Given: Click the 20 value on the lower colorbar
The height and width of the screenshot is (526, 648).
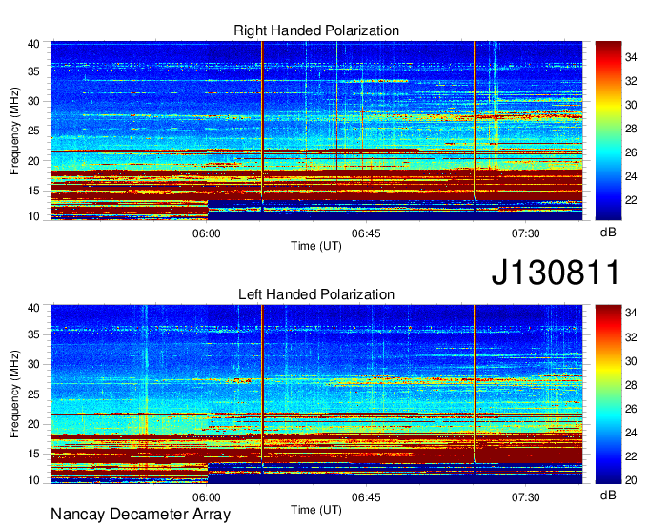Looking at the screenshot, I should [631, 480].
